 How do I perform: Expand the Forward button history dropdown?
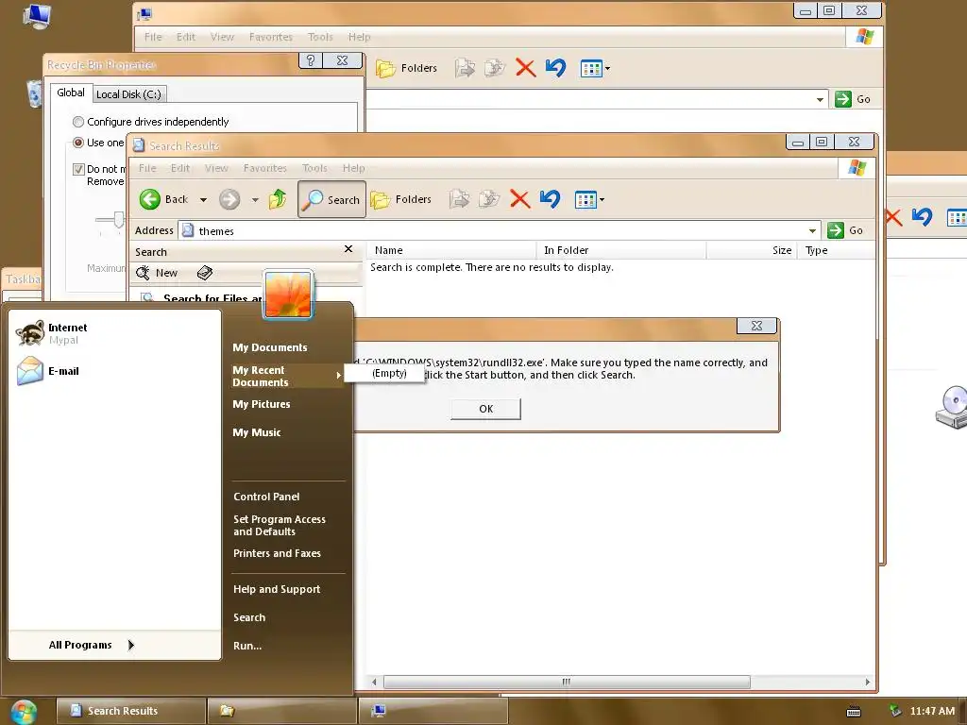point(255,200)
